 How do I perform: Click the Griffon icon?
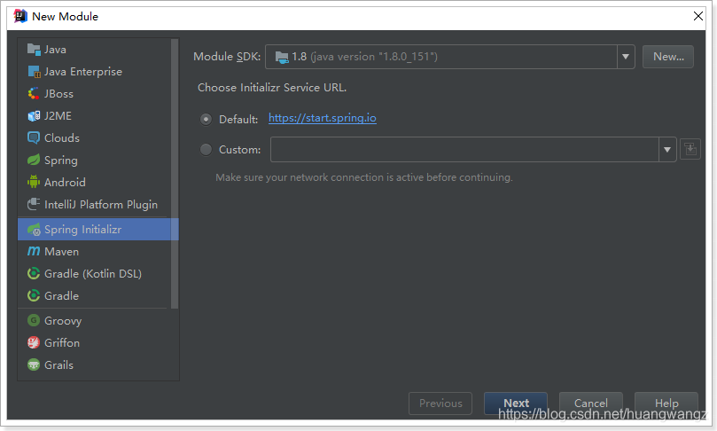tap(34, 342)
